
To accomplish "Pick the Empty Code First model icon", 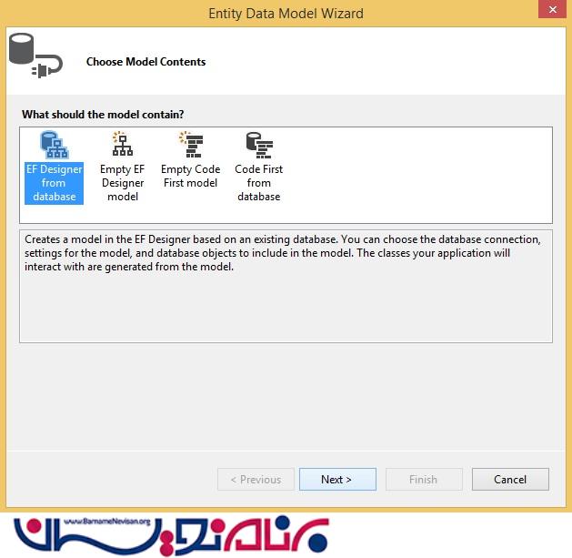I will point(191,145).
